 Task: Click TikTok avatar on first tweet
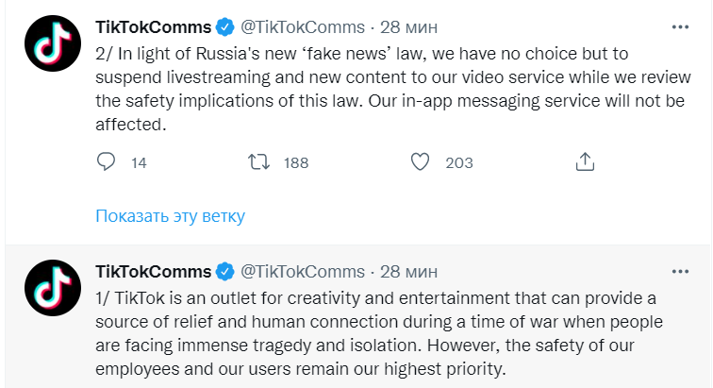tap(50, 43)
